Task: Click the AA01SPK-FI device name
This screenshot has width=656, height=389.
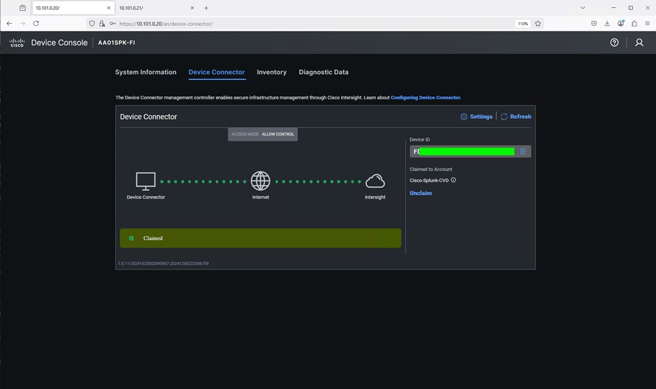Action: pyautogui.click(x=116, y=42)
